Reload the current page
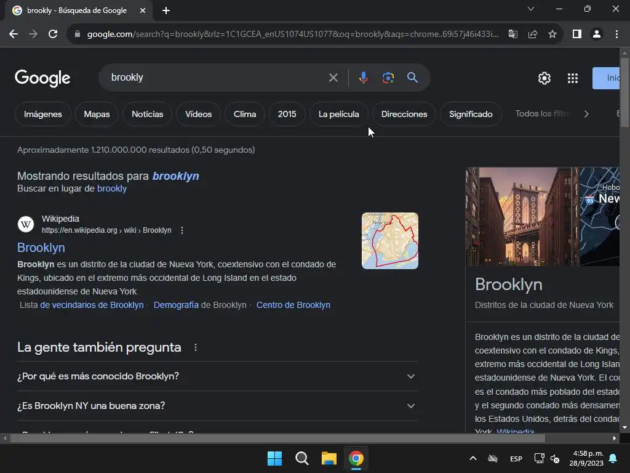This screenshot has height=473, width=630. (53, 34)
